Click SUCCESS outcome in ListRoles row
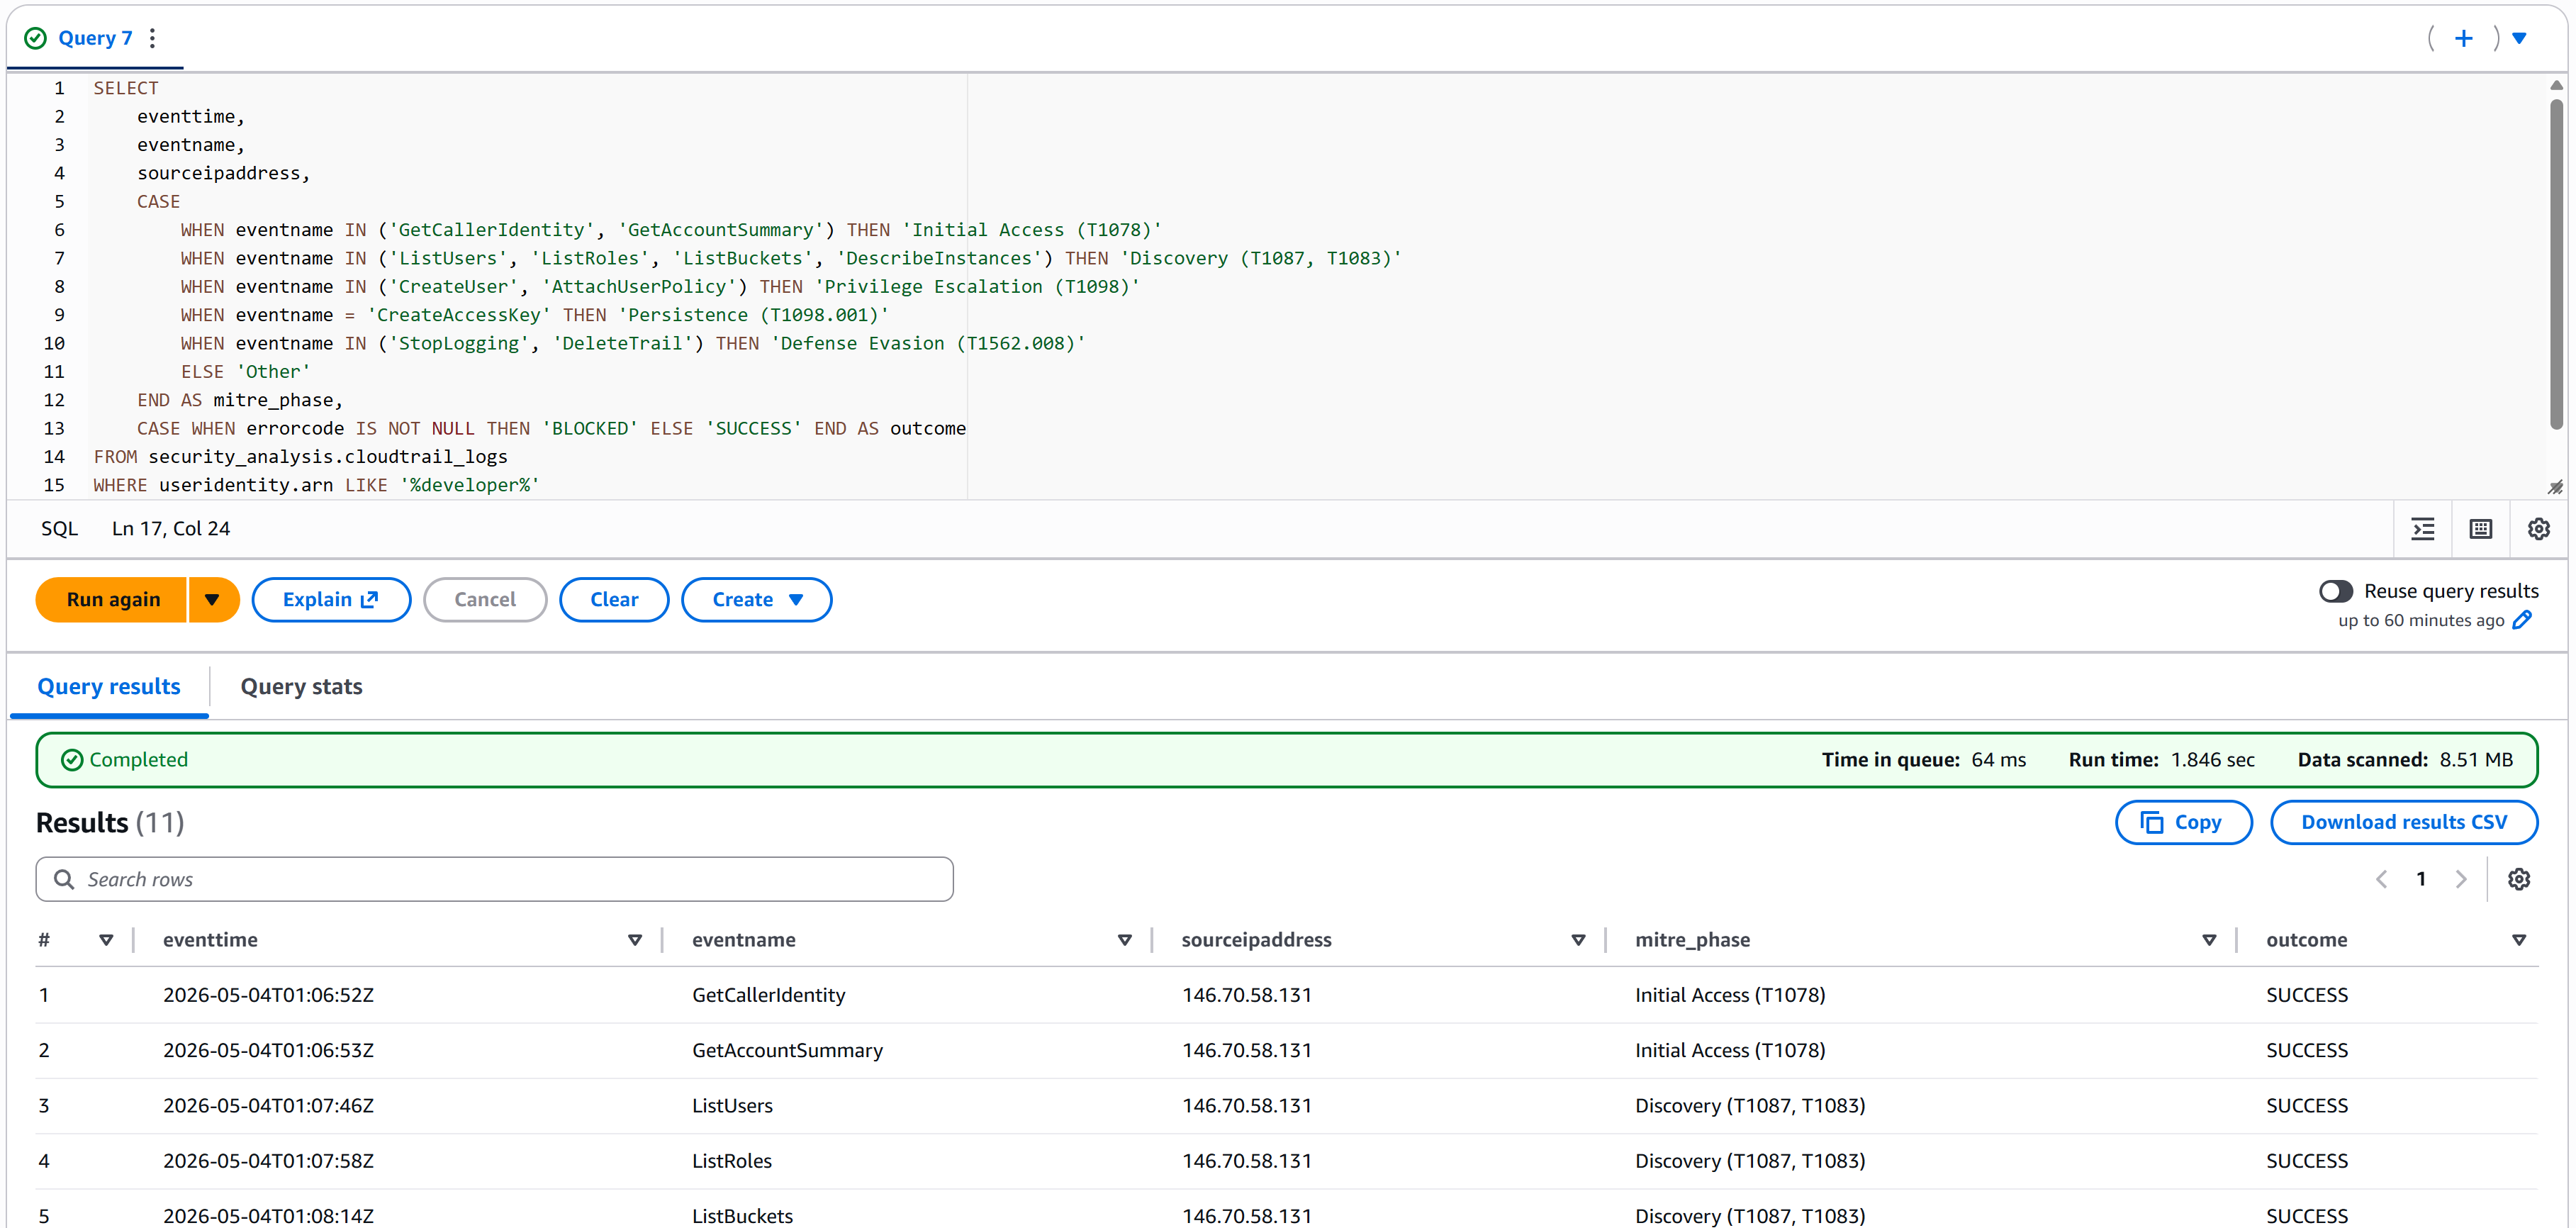This screenshot has height=1228, width=2576. tap(2306, 1161)
